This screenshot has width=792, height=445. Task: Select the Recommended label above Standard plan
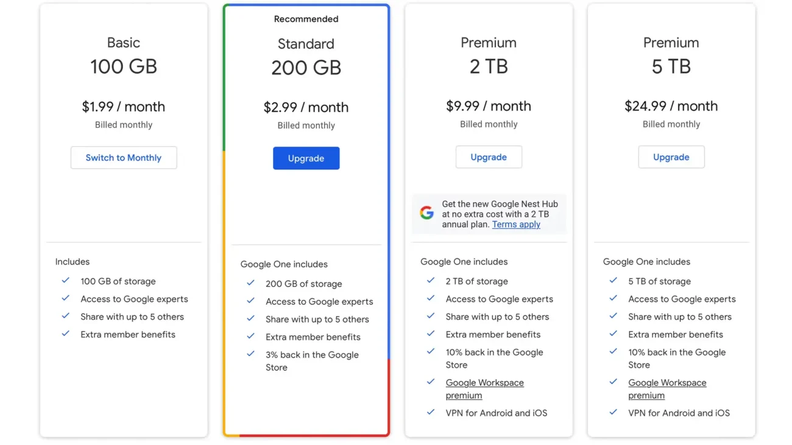tap(306, 19)
